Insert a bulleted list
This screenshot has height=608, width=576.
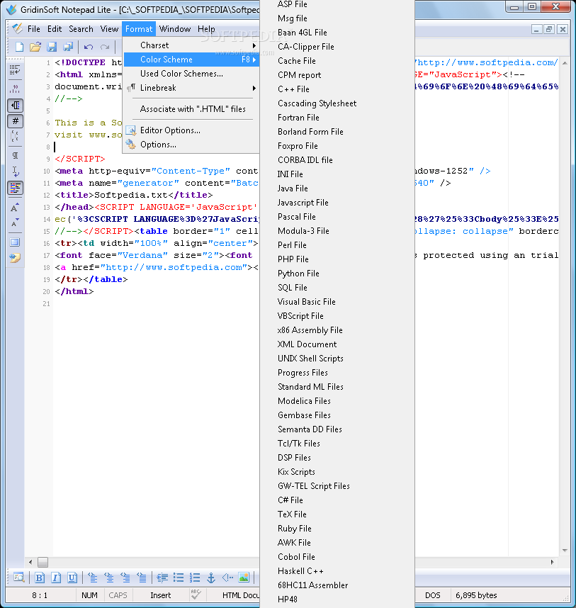(179, 578)
